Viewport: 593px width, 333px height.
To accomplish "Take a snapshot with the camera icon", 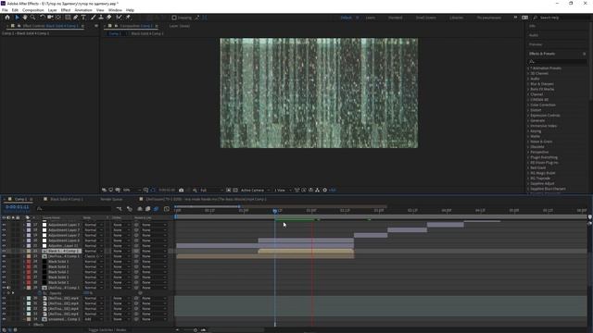I will coord(182,190).
